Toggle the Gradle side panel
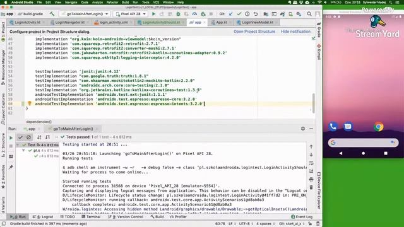This screenshot has width=404, height=227. tap(319, 30)
